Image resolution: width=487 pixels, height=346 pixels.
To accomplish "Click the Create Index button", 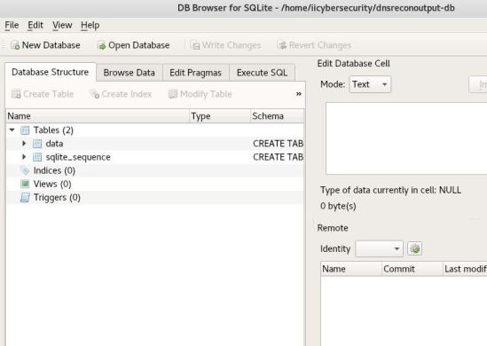I will pyautogui.click(x=122, y=94).
